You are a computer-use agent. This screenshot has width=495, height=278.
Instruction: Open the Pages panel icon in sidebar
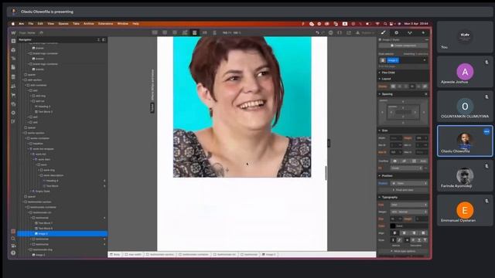click(13, 67)
